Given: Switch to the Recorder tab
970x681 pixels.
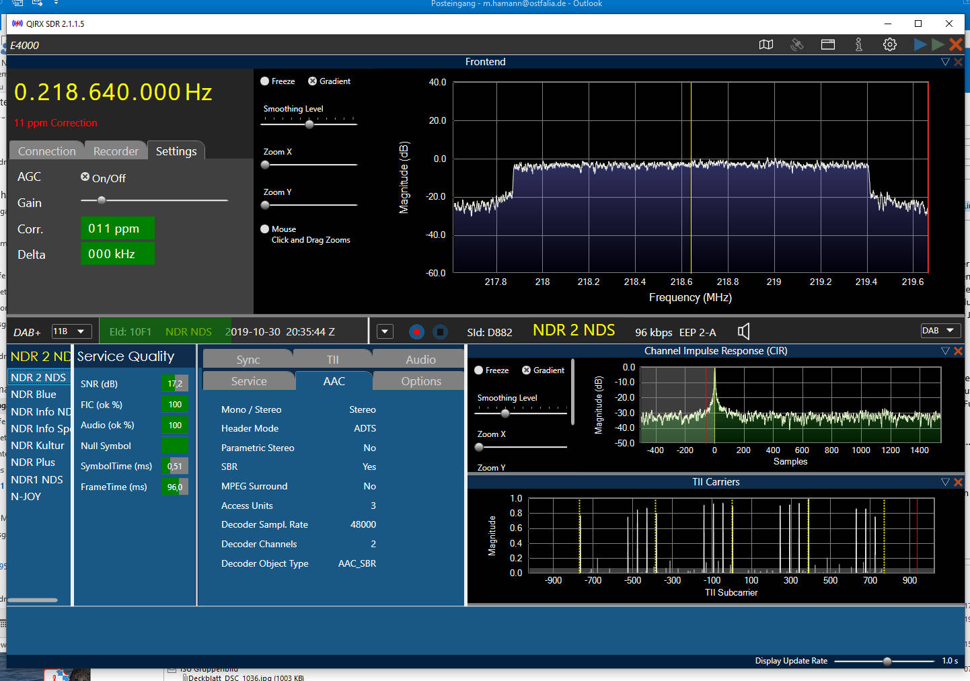Looking at the screenshot, I should pos(116,151).
